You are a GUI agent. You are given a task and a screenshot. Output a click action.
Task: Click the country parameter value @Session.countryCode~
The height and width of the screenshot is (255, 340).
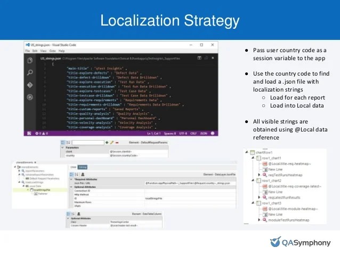(124, 155)
